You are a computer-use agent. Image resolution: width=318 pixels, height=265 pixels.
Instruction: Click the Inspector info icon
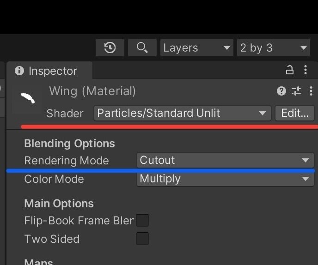19,71
